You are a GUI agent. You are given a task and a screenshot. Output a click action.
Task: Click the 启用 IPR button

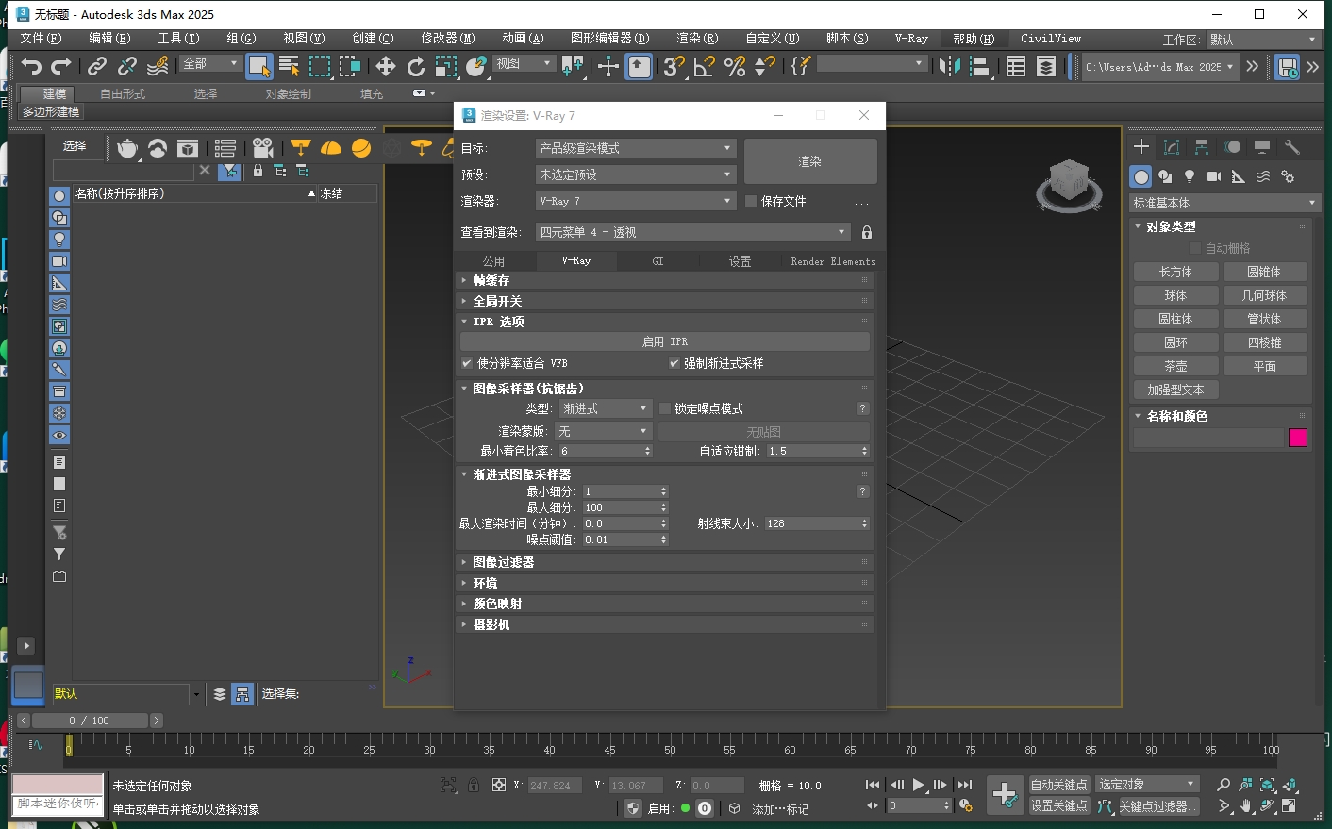[x=664, y=340]
